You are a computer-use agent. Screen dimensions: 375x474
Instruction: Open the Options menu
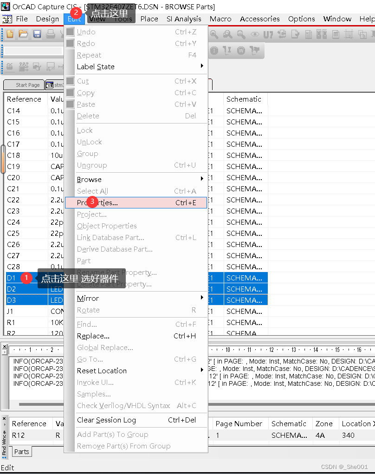tap(302, 19)
